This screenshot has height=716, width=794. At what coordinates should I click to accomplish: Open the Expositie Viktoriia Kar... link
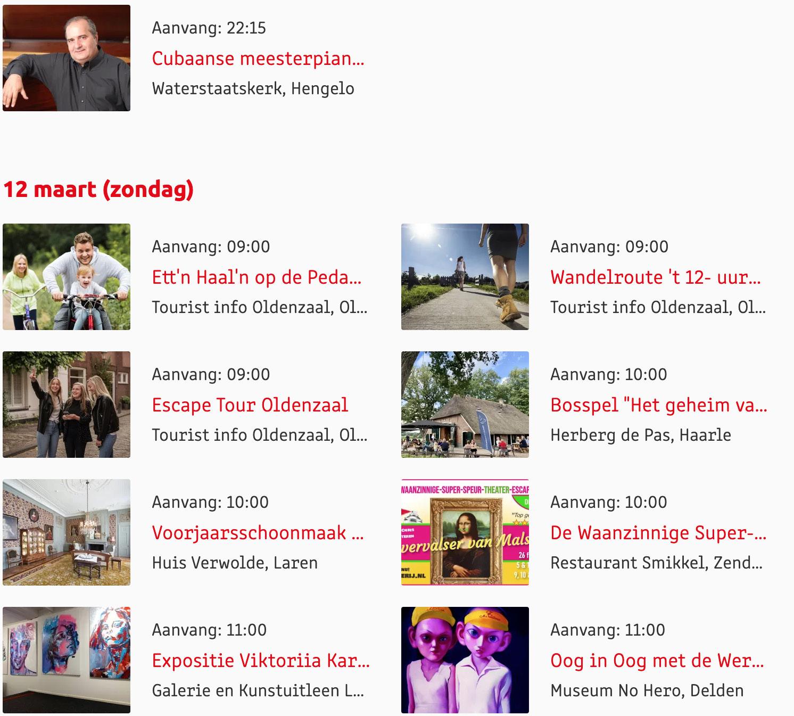point(261,661)
